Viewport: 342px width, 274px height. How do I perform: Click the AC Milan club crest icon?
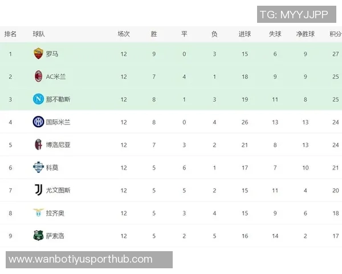38,76
